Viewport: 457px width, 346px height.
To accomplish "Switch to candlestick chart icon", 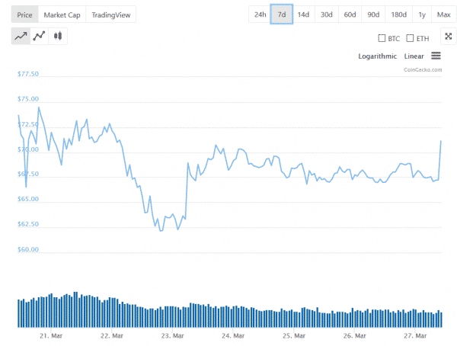I will pos(58,36).
